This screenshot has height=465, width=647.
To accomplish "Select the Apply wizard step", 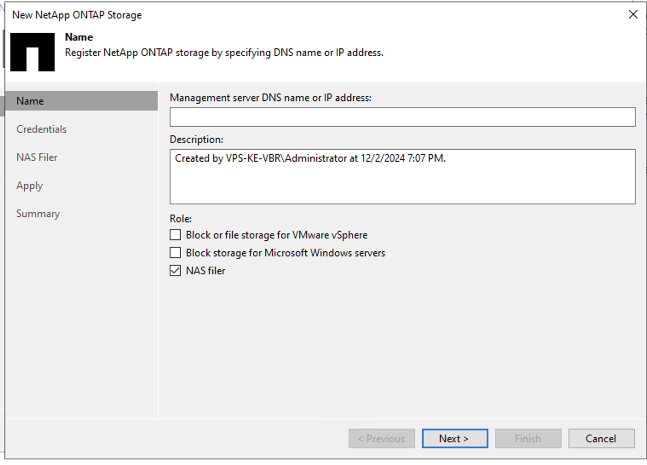I will (29, 186).
